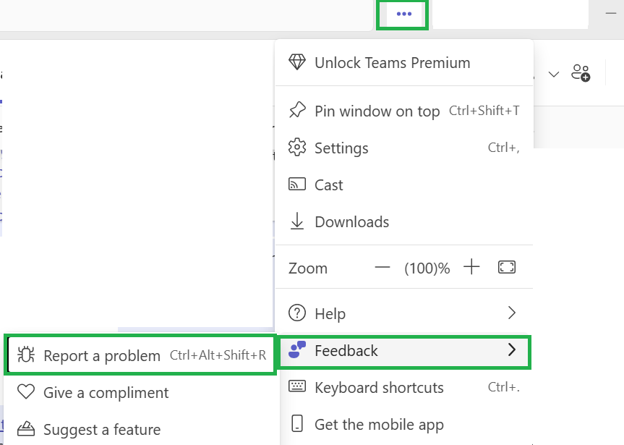
Task: Open the three-dot Settings and more menu
Action: pyautogui.click(x=403, y=14)
